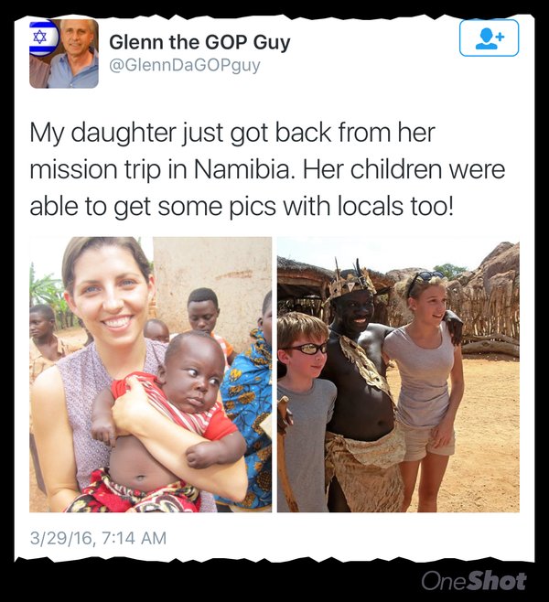Click the @GlennDaGOPguy handle

pyautogui.click(x=185, y=65)
